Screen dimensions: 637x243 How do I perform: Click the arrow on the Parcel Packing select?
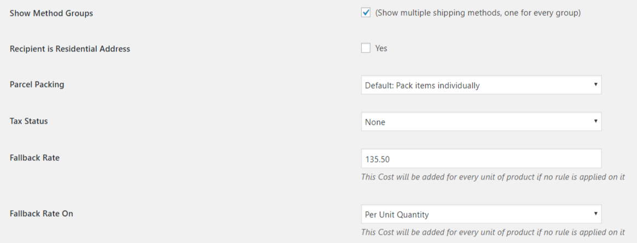(595, 85)
